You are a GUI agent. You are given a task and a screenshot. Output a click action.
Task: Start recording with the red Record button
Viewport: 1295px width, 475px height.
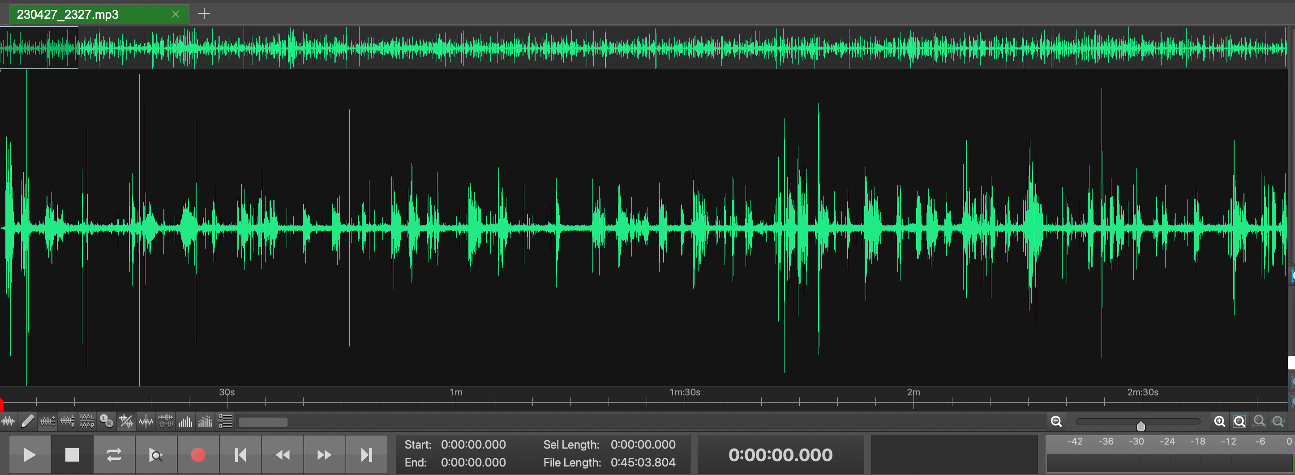[x=198, y=455]
